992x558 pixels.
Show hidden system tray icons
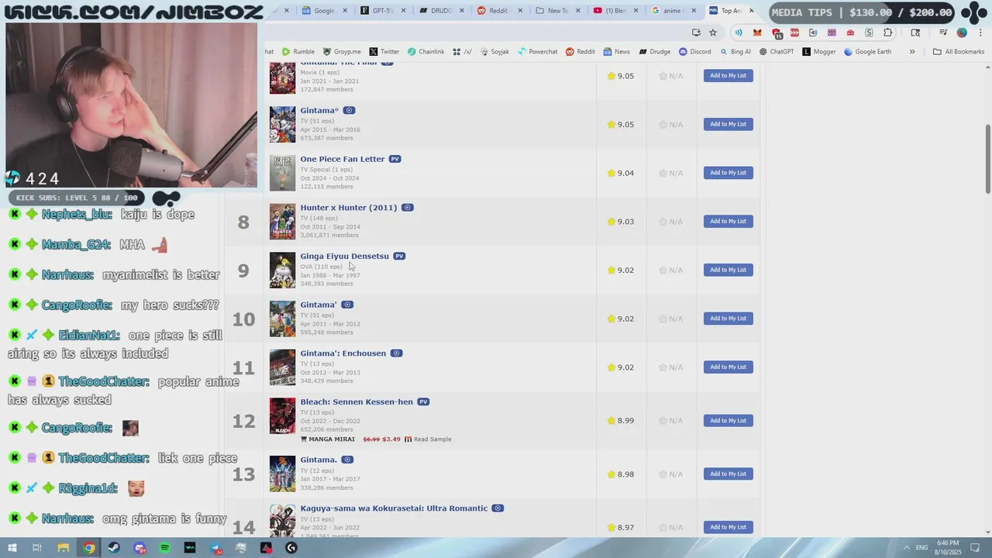907,548
